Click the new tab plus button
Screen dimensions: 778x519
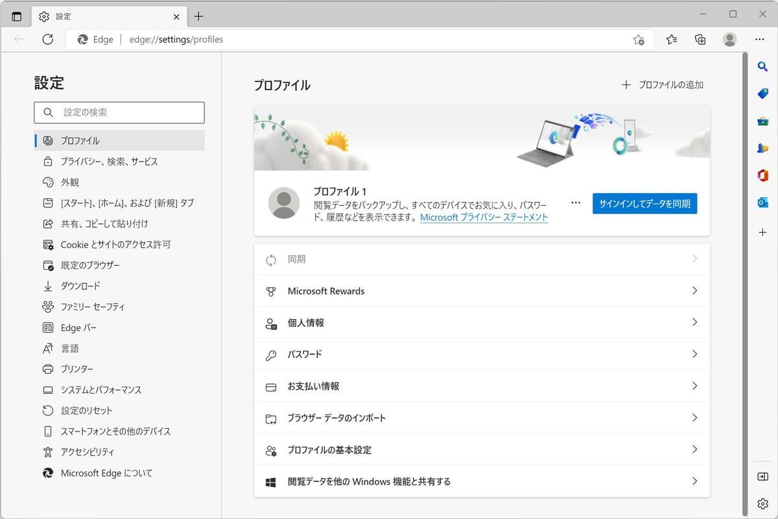click(198, 16)
